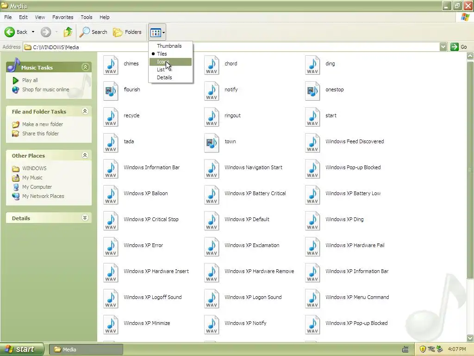Viewport: 474px width, 356px height.
Task: Click the My Computer icon in Other Places
Action: (16, 187)
